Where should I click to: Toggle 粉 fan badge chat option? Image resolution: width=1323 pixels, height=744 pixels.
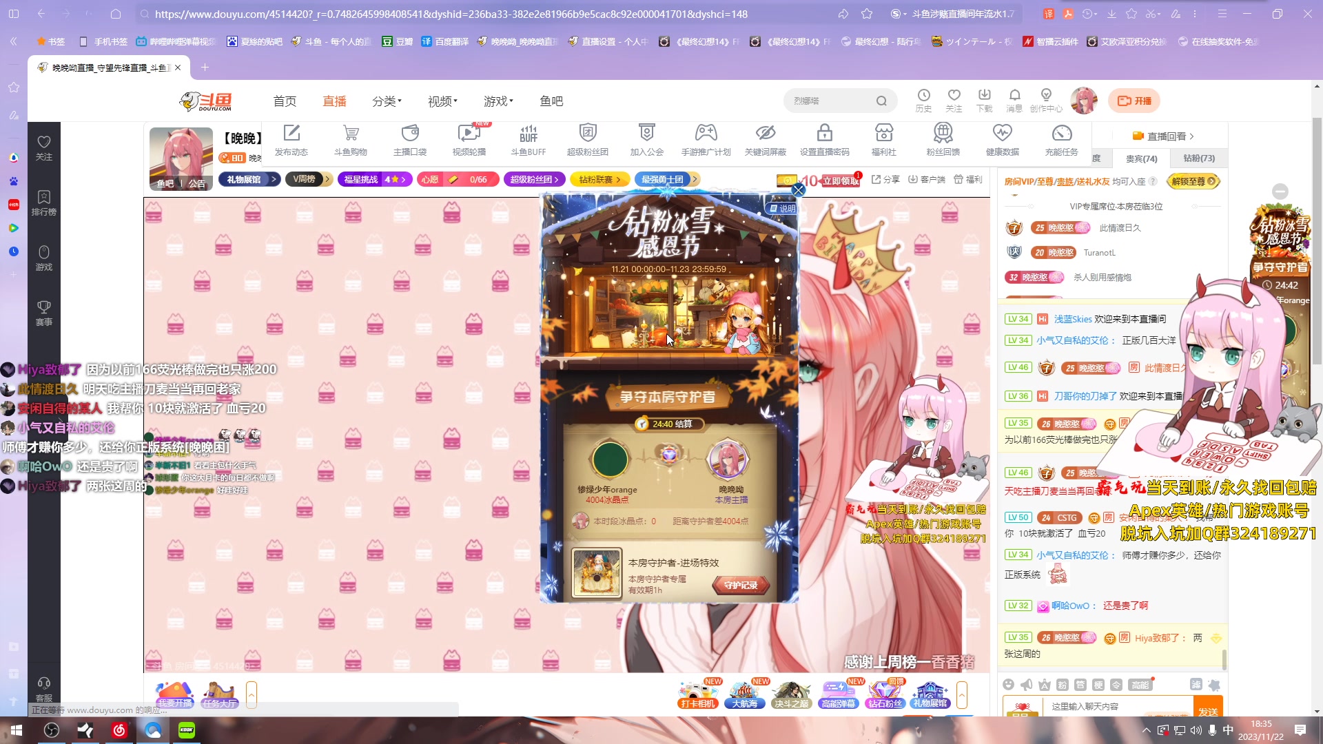coord(1063,685)
